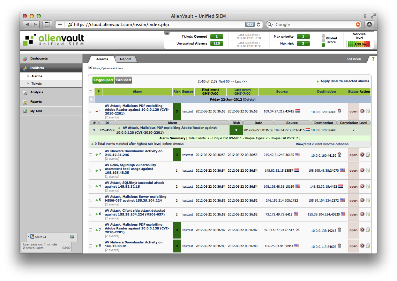Expand alarm 5 with plus icon
Image resolution: width=397 pixels, height=281 pixels.
97,200
